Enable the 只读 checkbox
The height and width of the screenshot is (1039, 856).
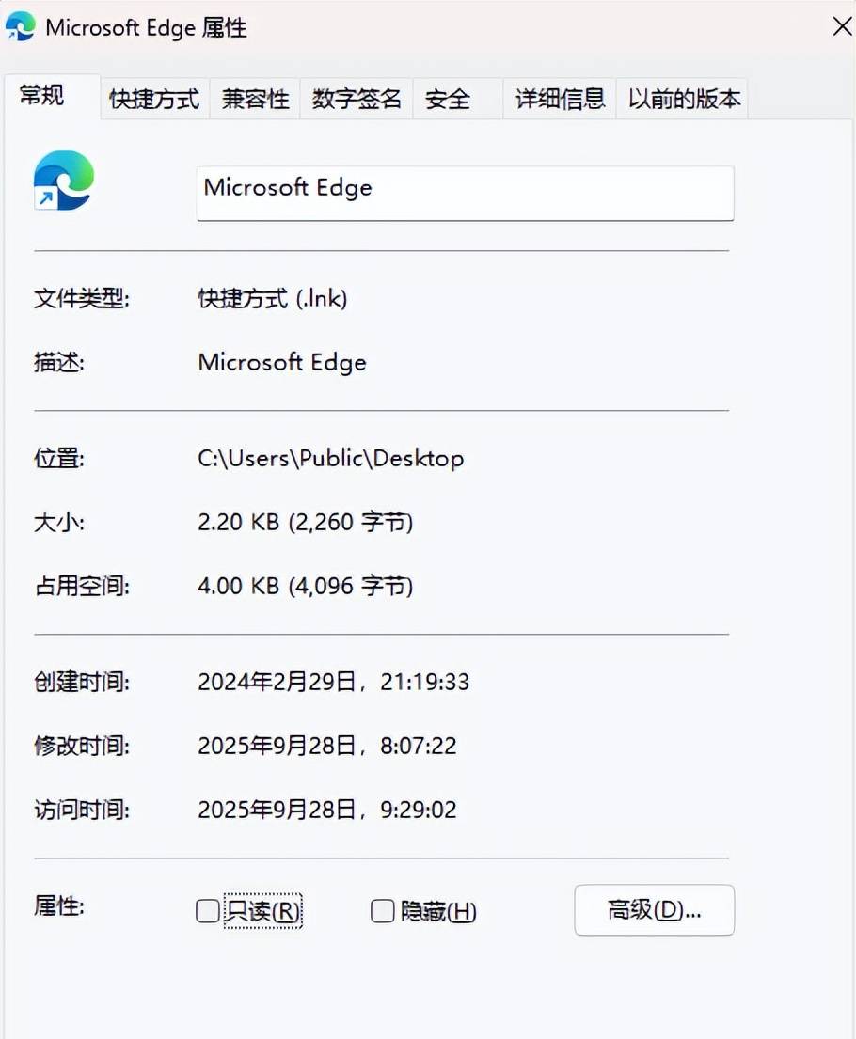point(207,910)
